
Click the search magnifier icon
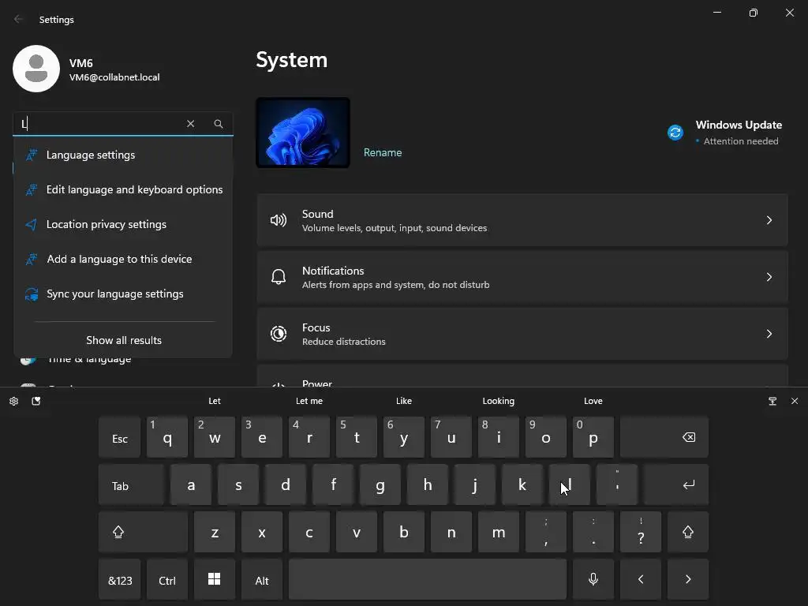tap(219, 124)
